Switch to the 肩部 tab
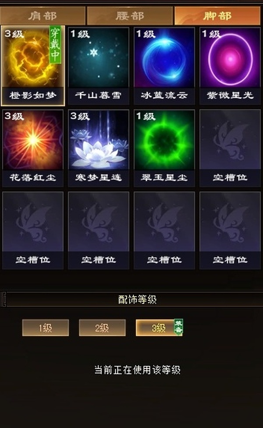The height and width of the screenshot is (428, 263). pyautogui.click(x=43, y=16)
